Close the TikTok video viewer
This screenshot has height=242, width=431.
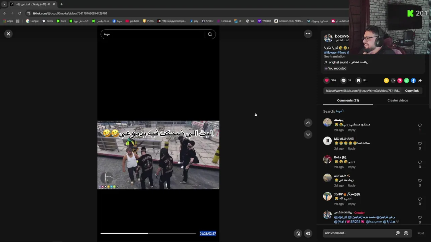tap(8, 34)
